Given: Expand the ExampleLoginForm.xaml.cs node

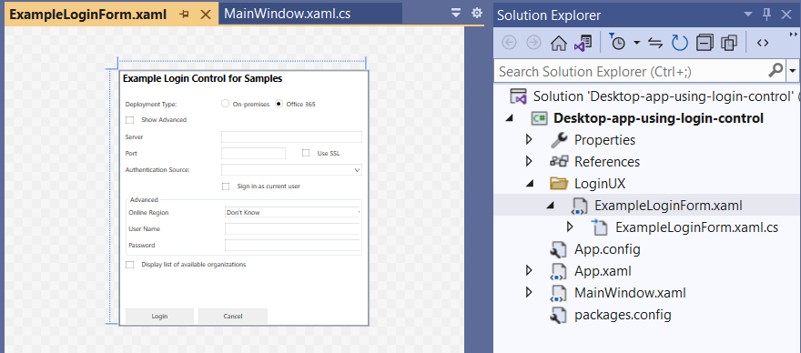Looking at the screenshot, I should click(570, 227).
